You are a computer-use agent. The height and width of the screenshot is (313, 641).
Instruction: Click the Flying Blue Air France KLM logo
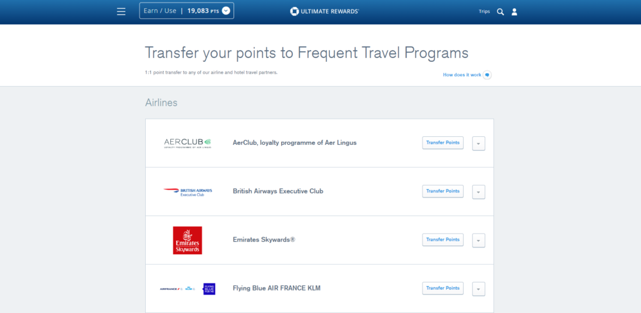(187, 288)
